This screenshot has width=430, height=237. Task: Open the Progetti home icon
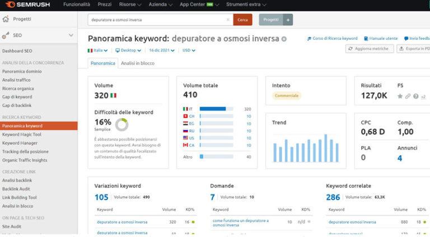[x=6, y=19]
